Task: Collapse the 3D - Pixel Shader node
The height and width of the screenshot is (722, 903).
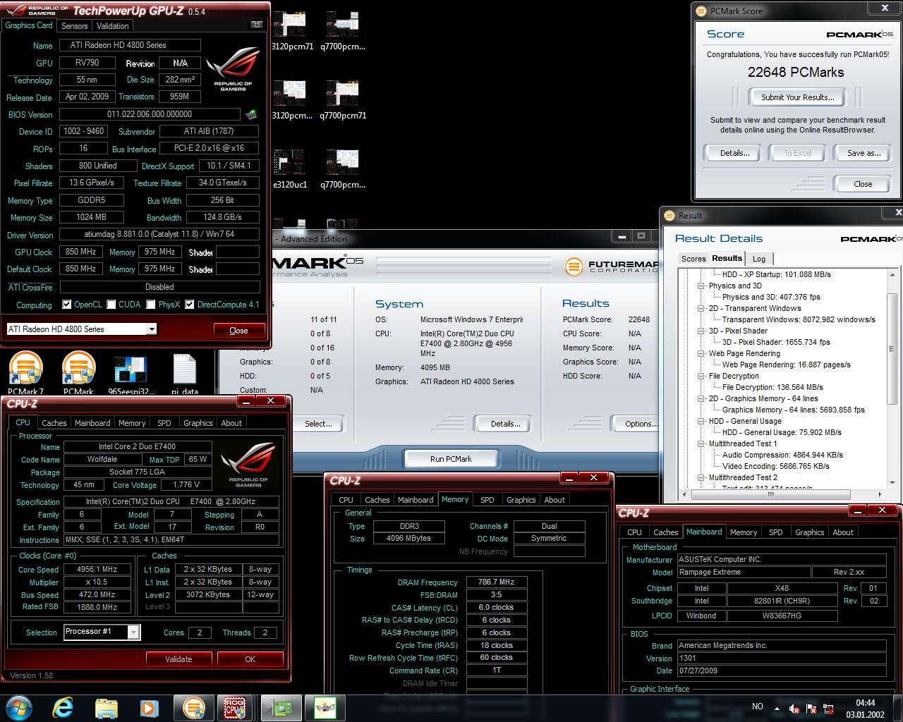Action: [x=701, y=331]
